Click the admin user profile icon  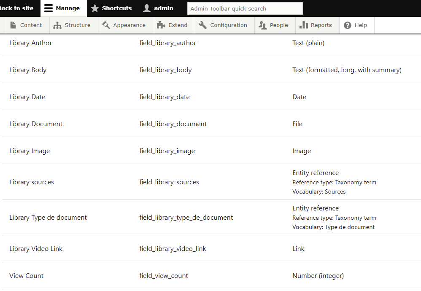tap(147, 8)
